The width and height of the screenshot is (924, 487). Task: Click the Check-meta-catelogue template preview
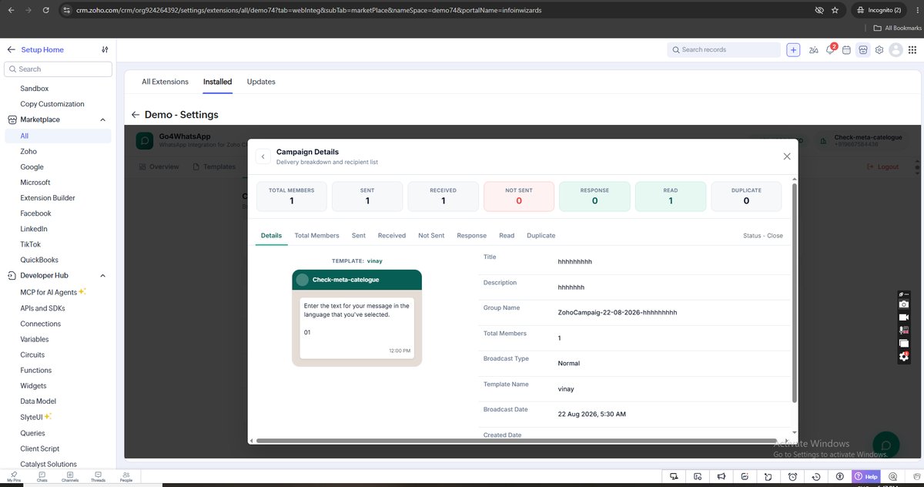pos(357,317)
